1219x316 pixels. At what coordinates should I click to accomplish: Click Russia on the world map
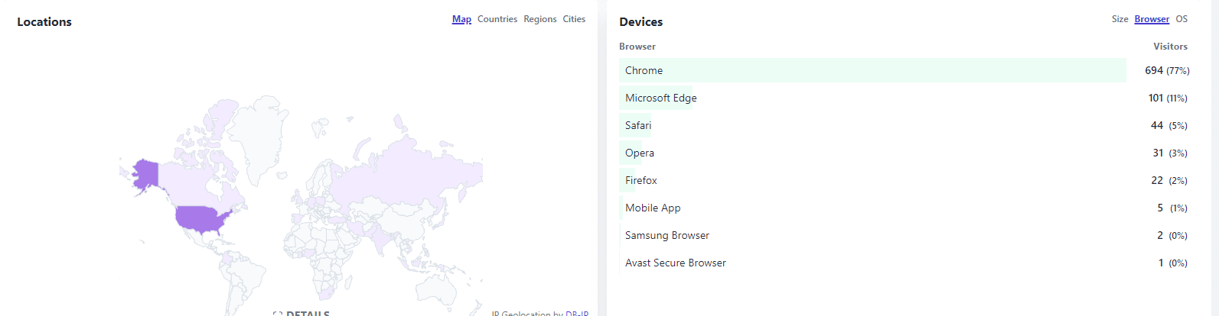[x=406, y=172]
